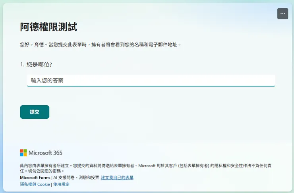The height and width of the screenshot is (193, 294).
Task: Open the more options ellipsis menu
Action: point(282,14)
